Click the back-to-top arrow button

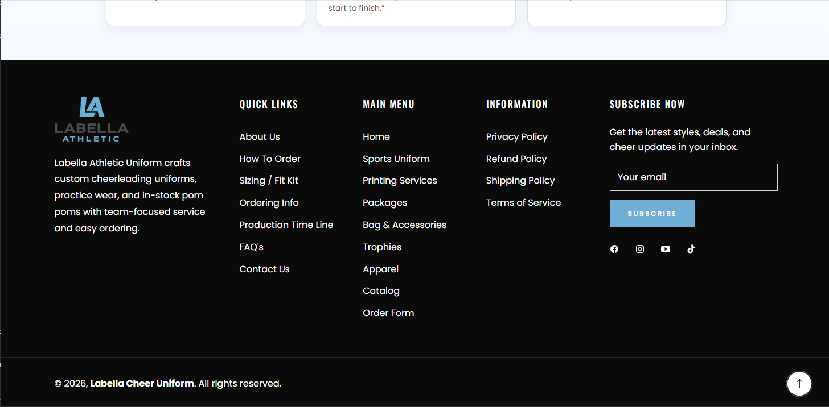(799, 384)
